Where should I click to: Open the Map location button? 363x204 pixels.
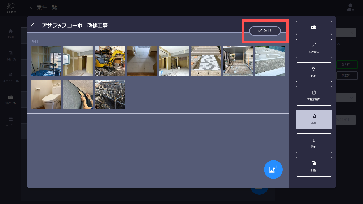click(x=314, y=72)
